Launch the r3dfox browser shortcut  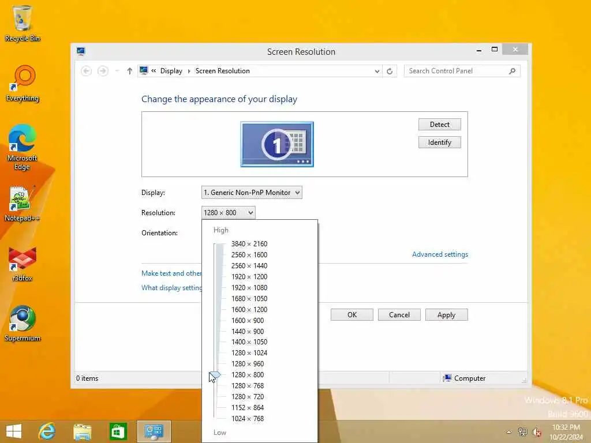click(23, 264)
